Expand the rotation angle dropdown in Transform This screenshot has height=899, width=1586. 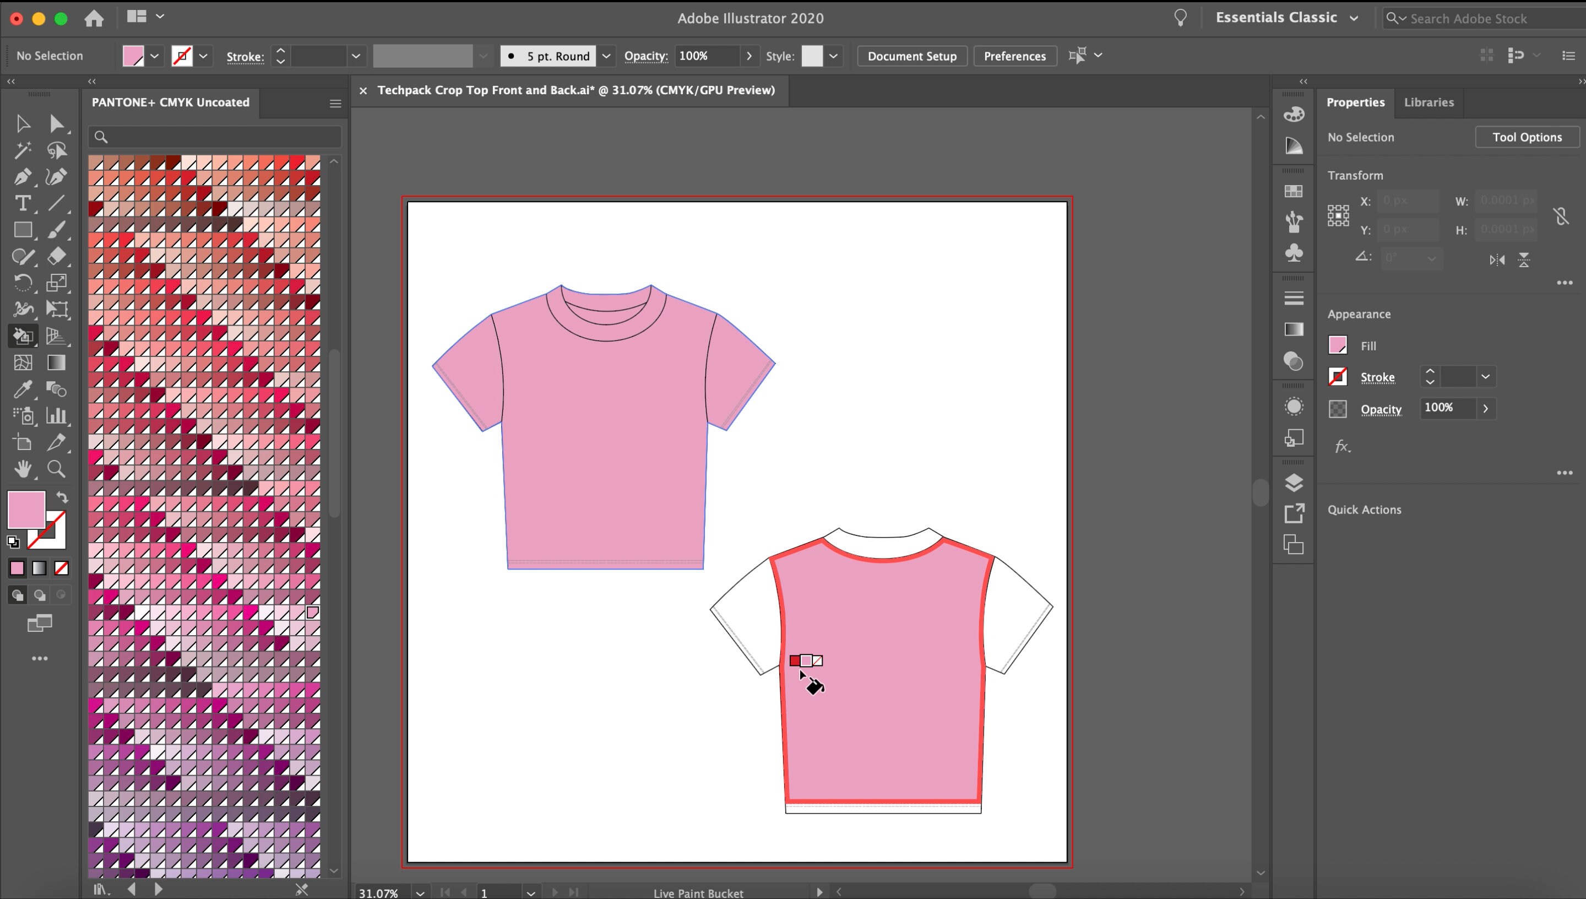[x=1432, y=259]
